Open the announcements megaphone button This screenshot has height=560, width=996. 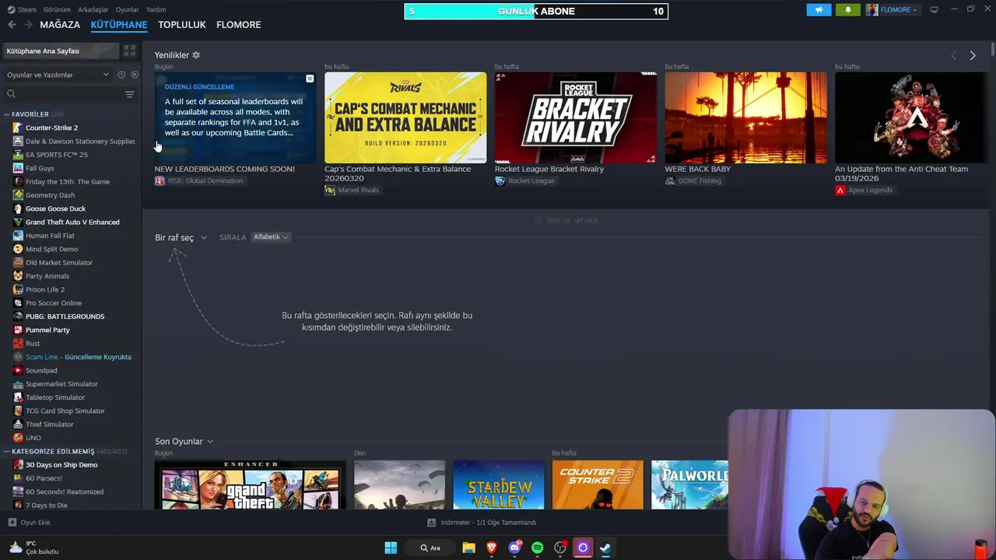click(819, 10)
